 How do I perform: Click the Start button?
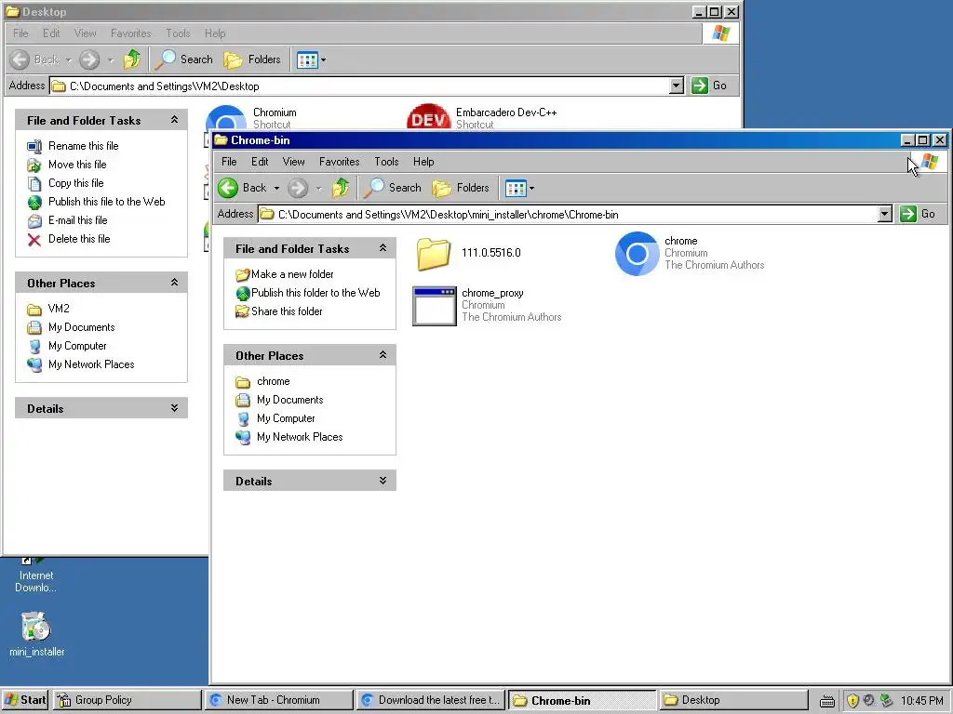coord(25,700)
